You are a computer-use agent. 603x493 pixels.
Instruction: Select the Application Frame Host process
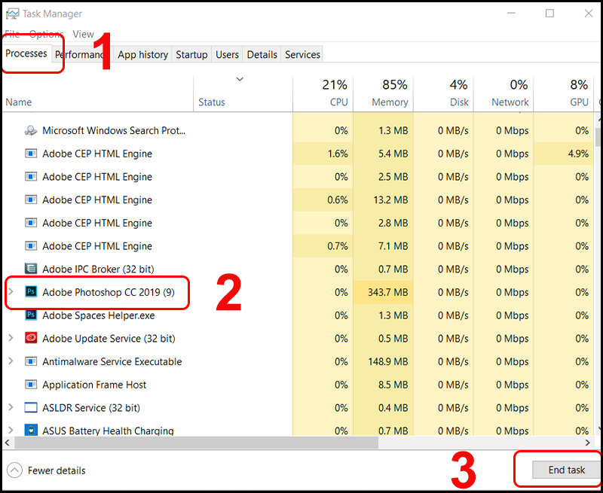coord(298,385)
